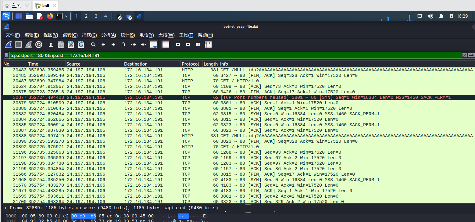
Task: Open the 帮助(H) menu
Action: click(205, 35)
